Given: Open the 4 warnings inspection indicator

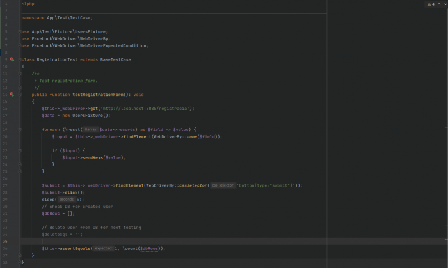Looking at the screenshot, I should coord(431,4).
